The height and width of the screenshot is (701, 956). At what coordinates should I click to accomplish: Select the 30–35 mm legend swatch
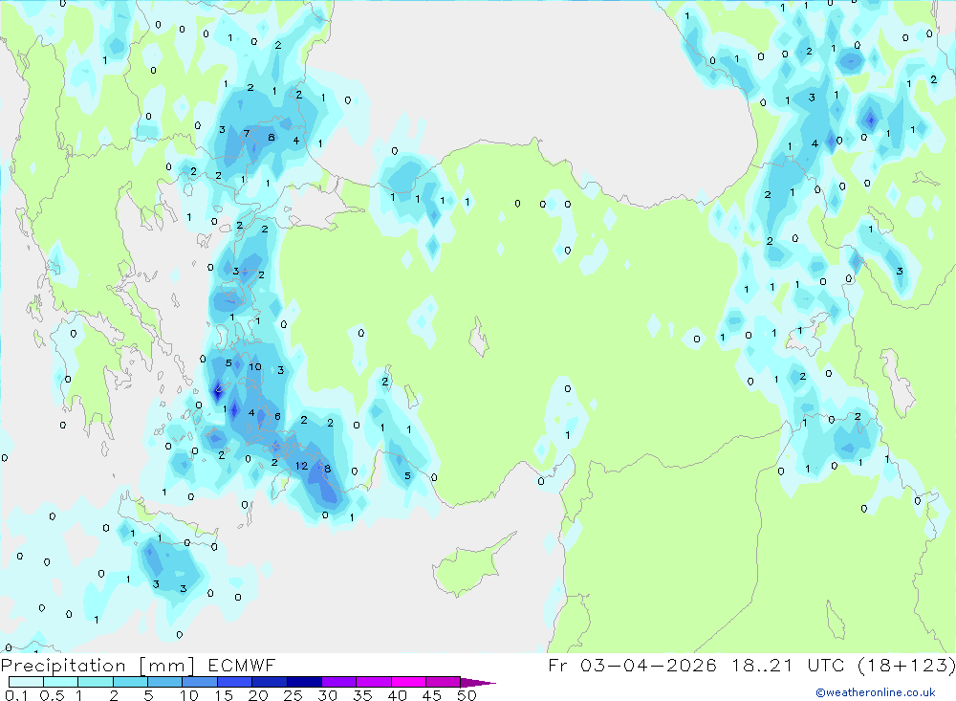point(339,682)
